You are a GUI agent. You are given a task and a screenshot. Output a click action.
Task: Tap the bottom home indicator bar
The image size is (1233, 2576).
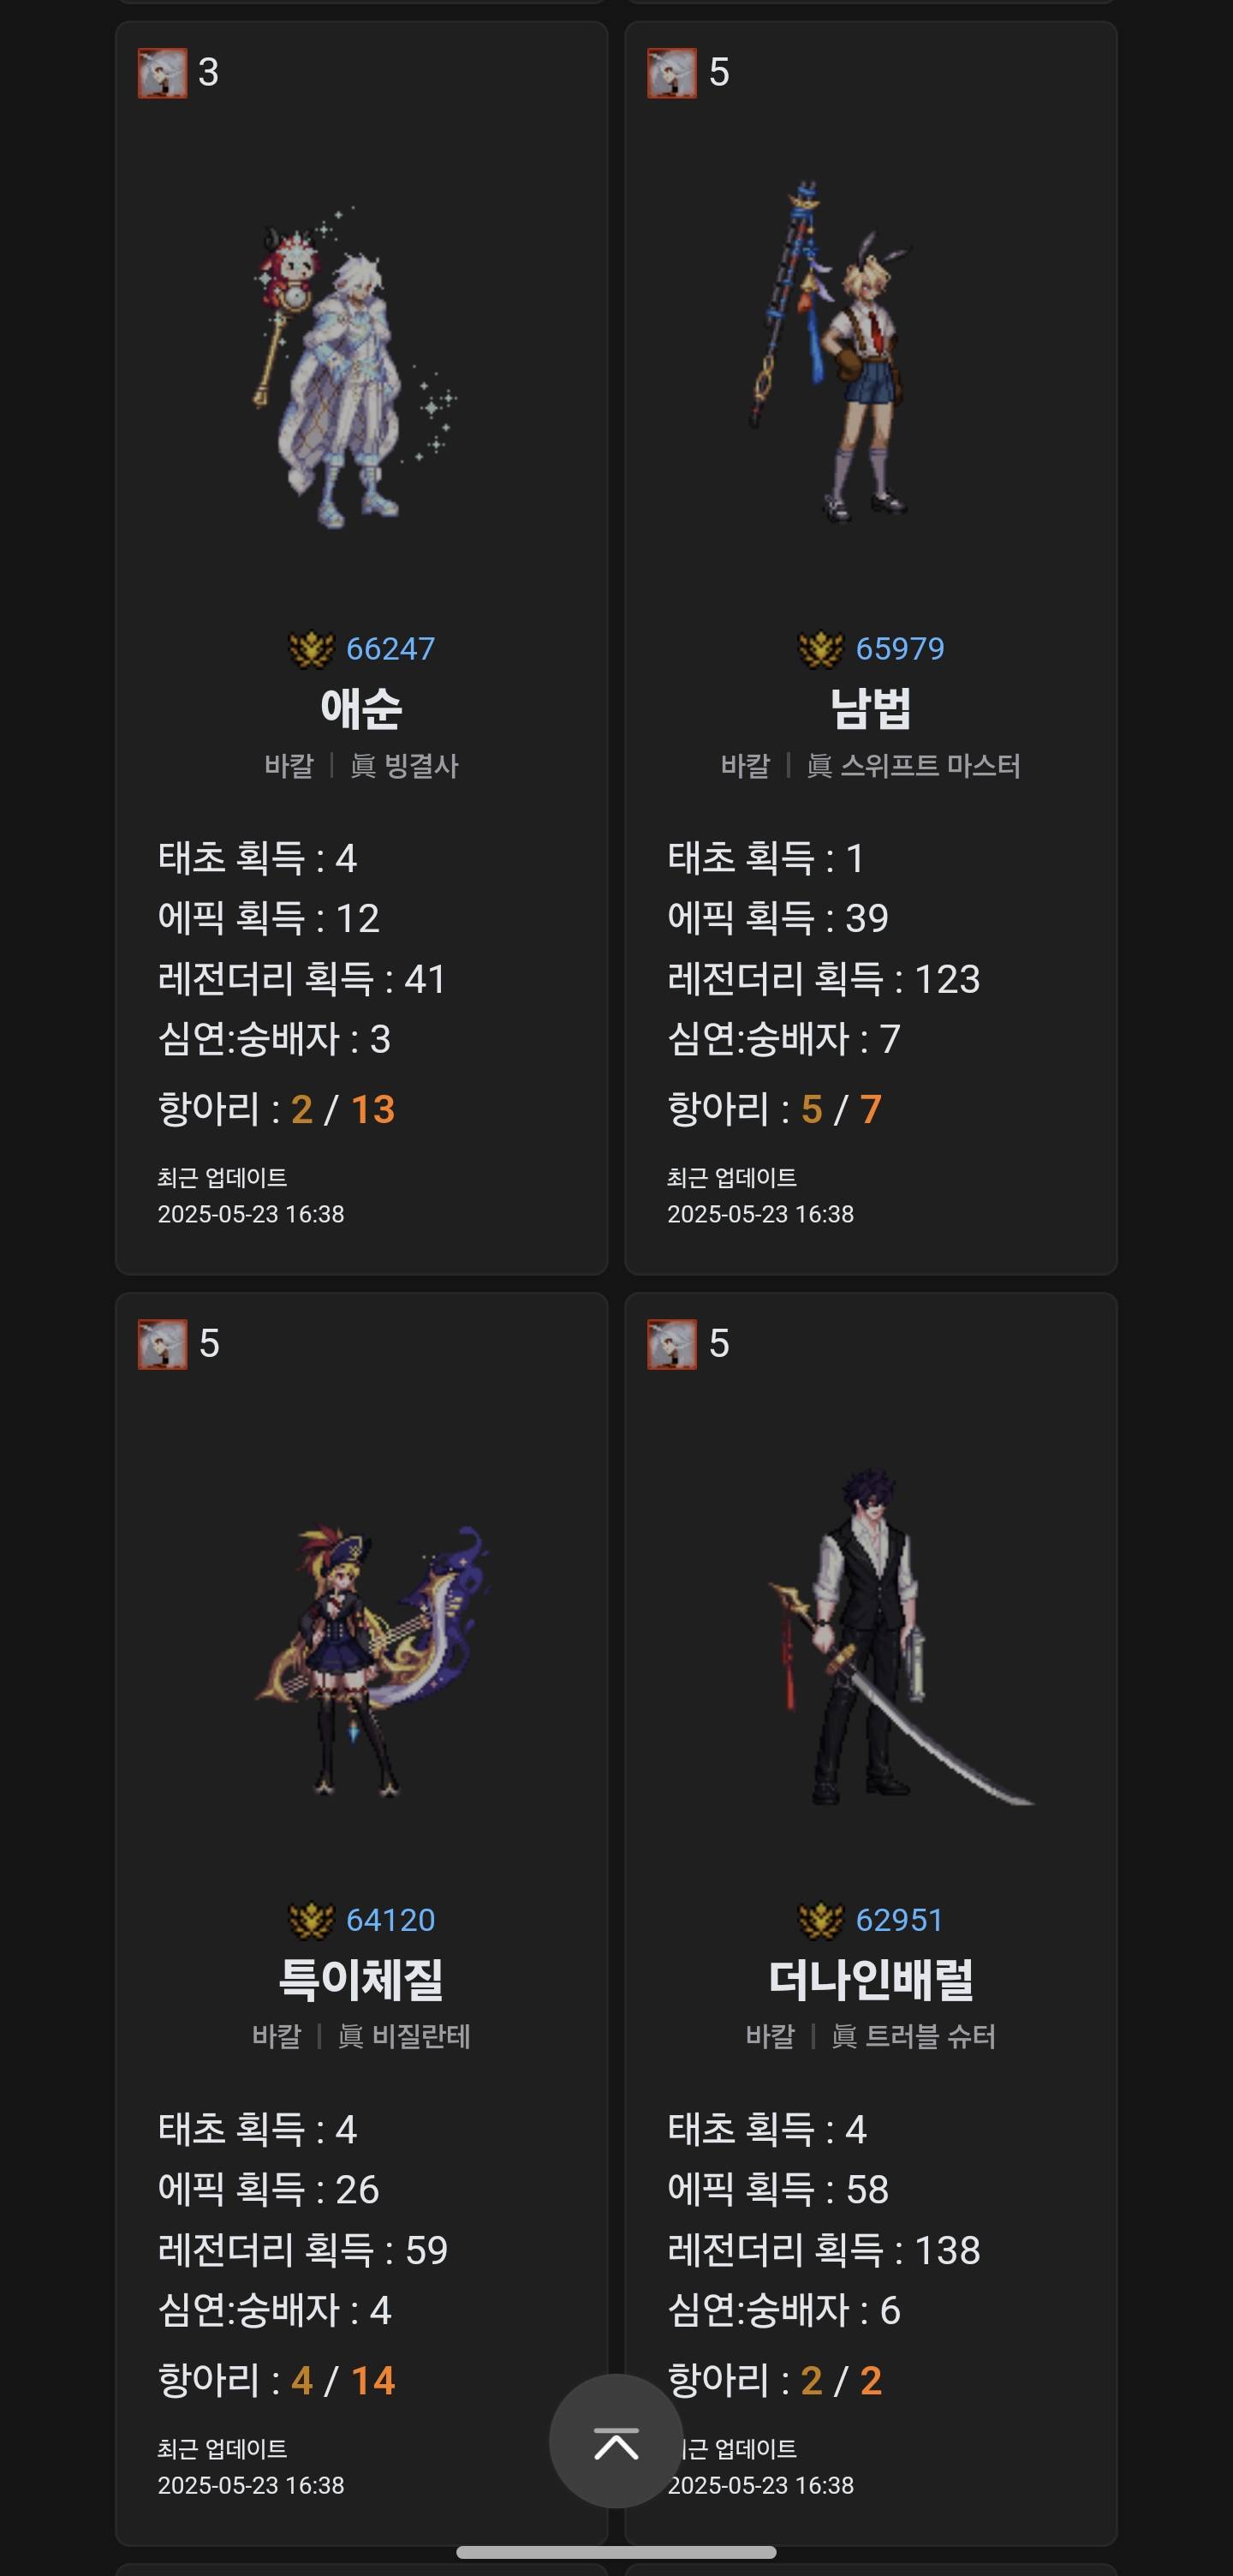(x=616, y=2552)
